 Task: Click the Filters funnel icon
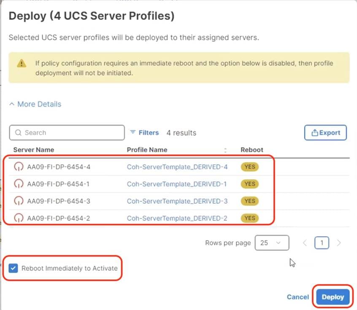pos(134,132)
